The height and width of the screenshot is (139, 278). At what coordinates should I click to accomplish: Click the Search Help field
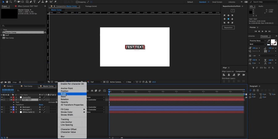coord(263,2)
